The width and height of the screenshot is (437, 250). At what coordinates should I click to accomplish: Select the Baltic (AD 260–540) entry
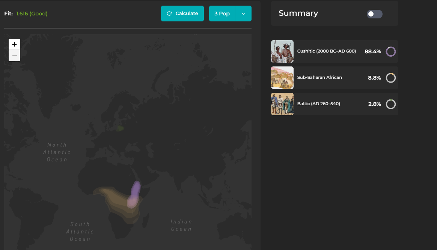click(318, 104)
